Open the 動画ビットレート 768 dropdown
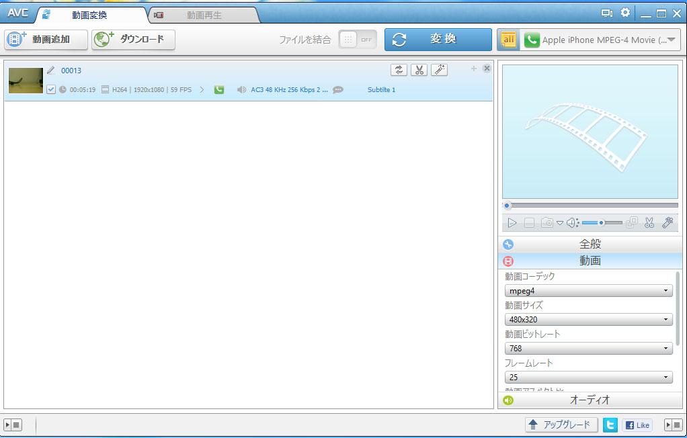The image size is (687, 438). (x=588, y=348)
